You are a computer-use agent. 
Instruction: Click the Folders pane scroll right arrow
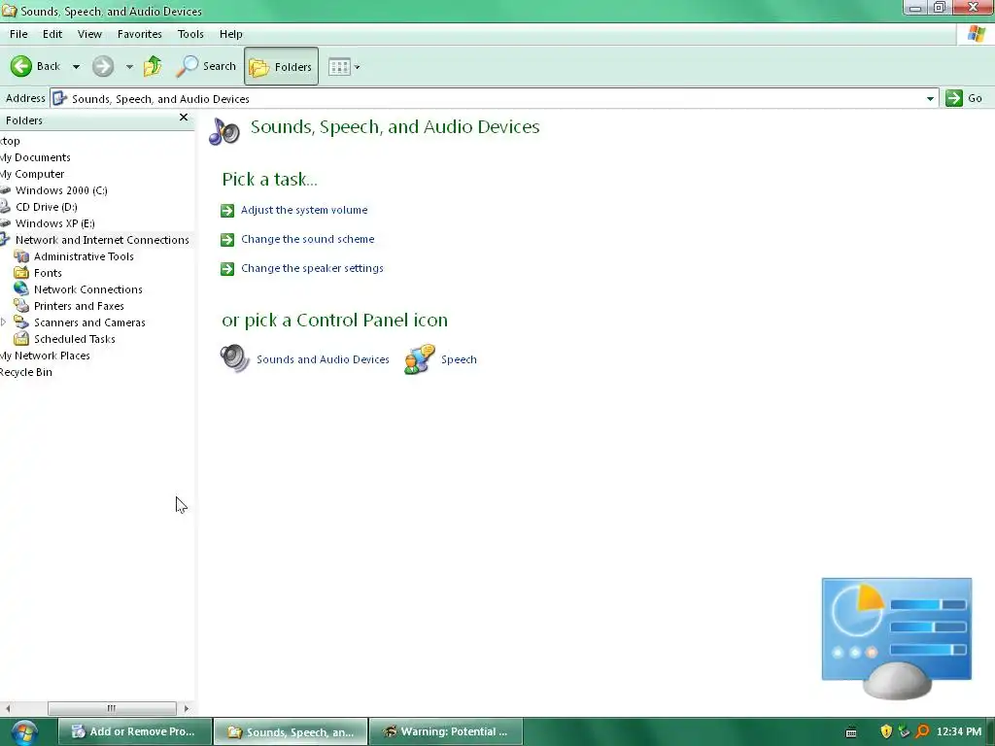click(186, 708)
